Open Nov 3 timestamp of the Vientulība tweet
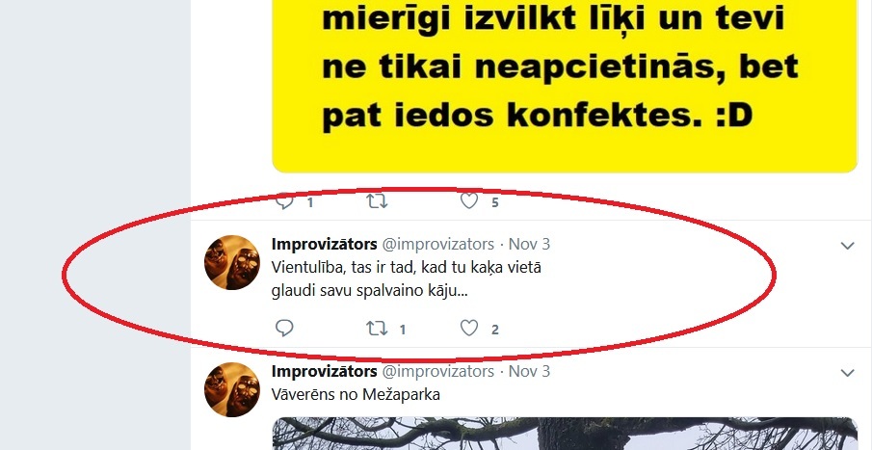This screenshot has height=450, width=872. pos(529,244)
